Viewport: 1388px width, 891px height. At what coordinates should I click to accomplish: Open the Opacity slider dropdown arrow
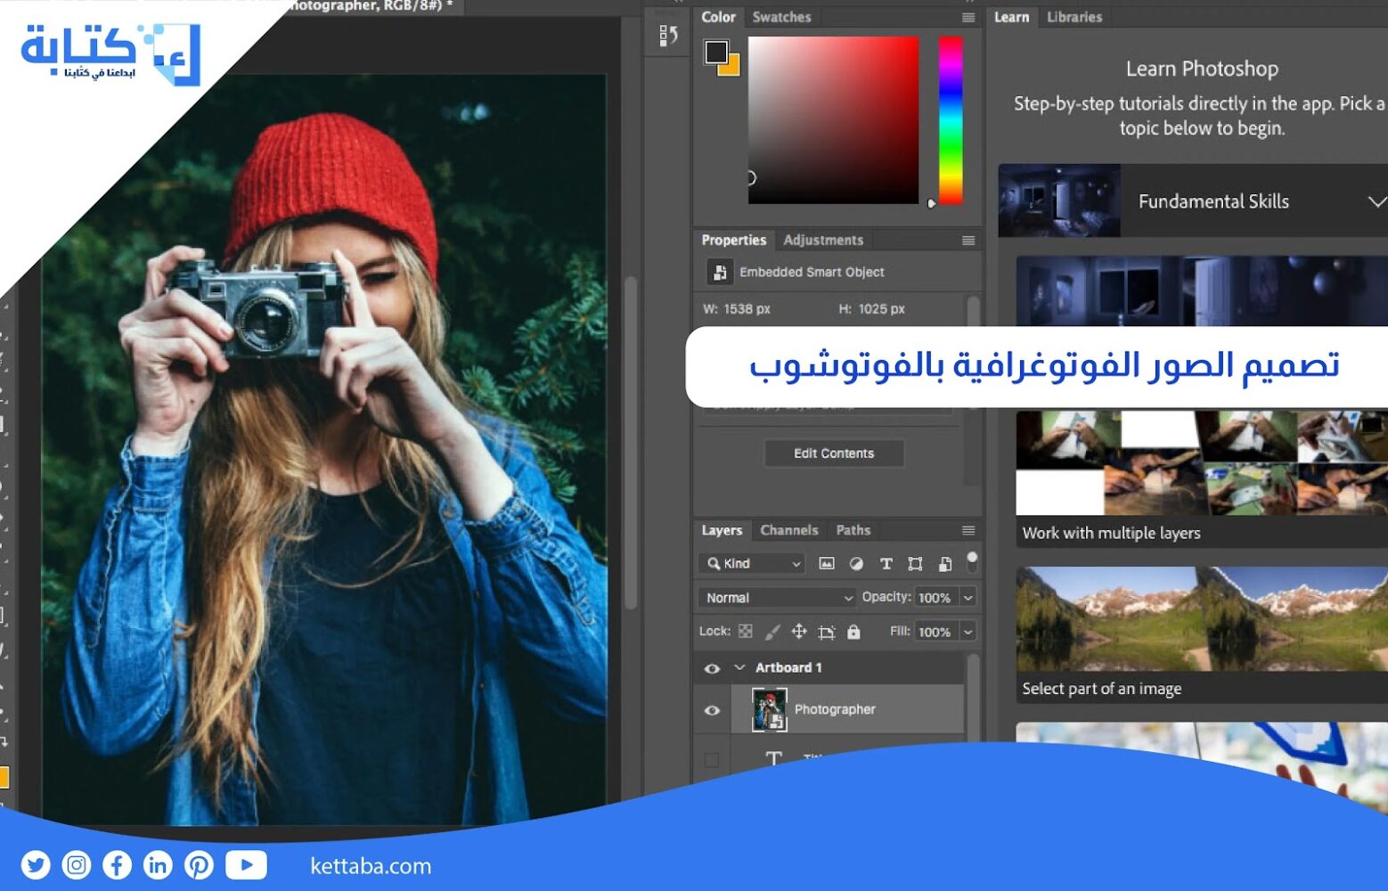pyautogui.click(x=968, y=598)
